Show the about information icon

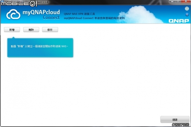[187, 15]
